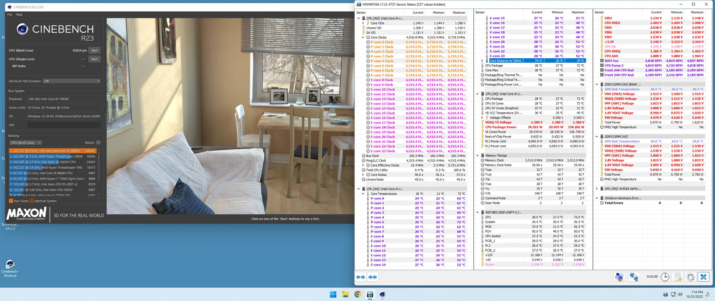Open the Cinebench File menu

10,14
